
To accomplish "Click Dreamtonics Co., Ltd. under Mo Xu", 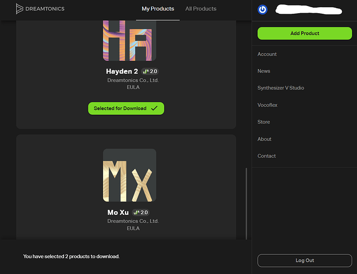I will (x=133, y=221).
